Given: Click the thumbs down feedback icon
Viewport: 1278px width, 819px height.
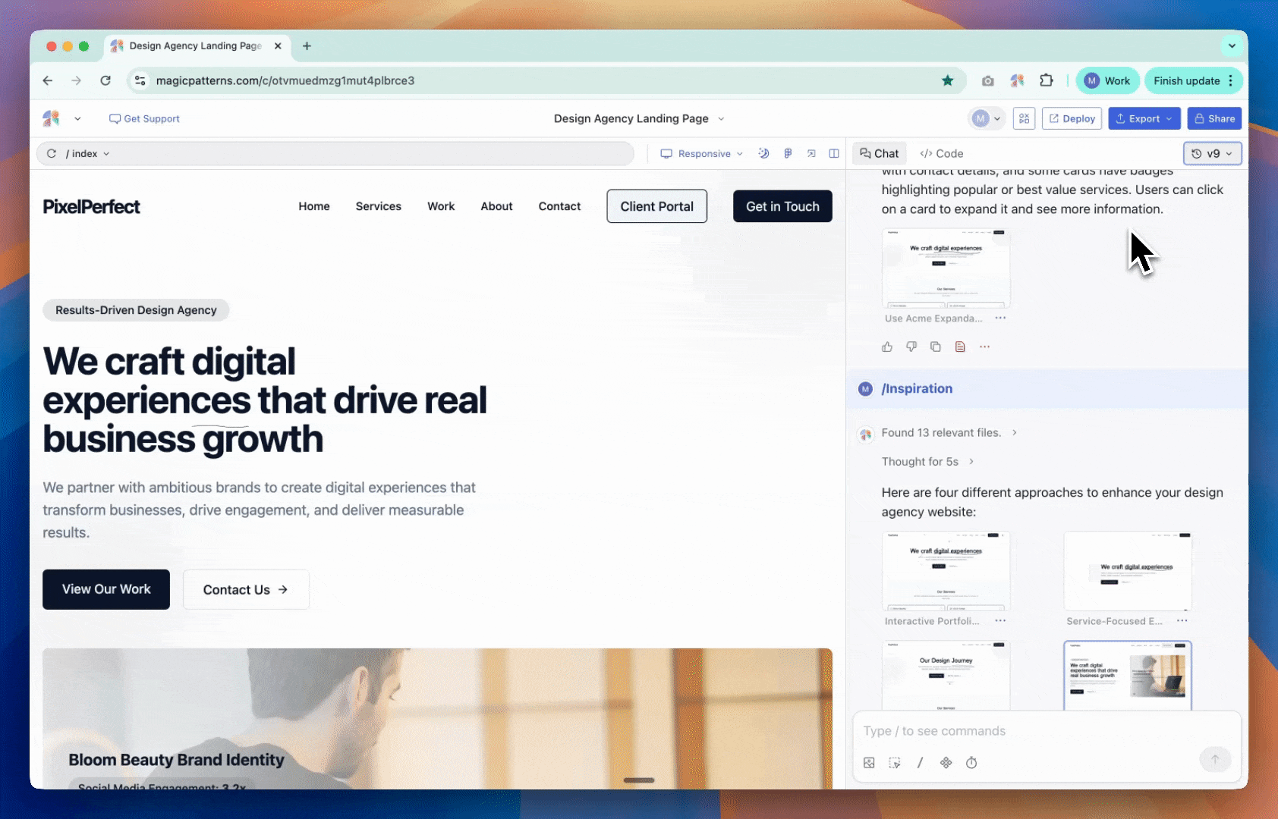Looking at the screenshot, I should pyautogui.click(x=911, y=347).
